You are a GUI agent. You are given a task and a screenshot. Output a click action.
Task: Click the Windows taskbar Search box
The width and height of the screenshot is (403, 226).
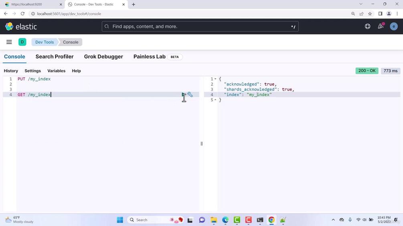[155, 220]
